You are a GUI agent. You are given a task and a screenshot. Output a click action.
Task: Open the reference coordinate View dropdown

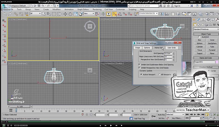[x=89, y=14]
